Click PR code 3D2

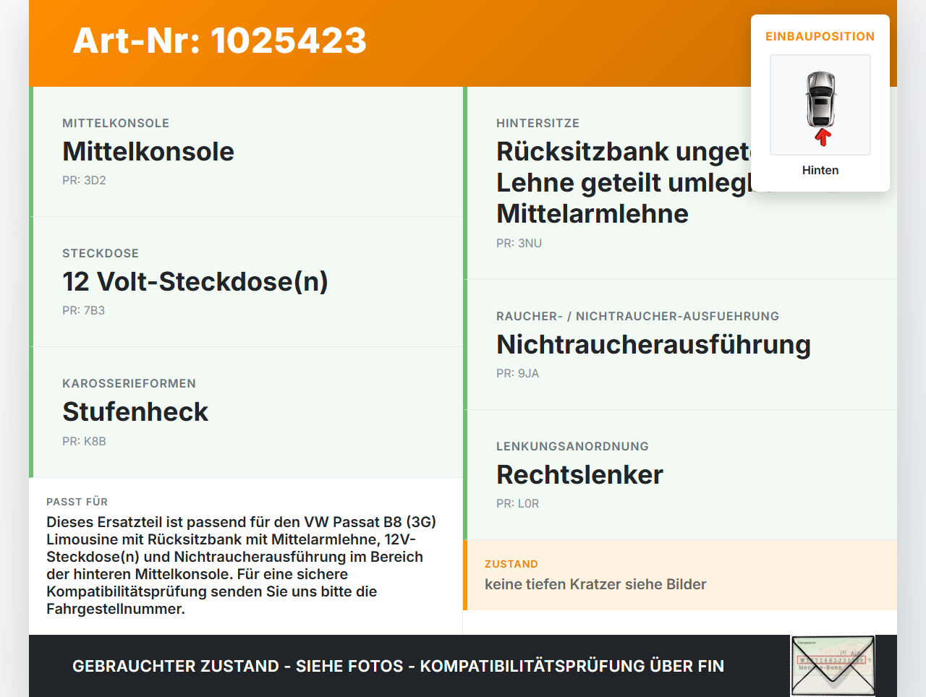[84, 180]
